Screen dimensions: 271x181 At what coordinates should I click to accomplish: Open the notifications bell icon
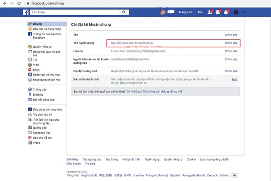[226, 12]
